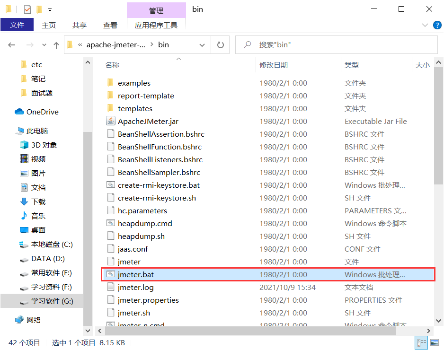
Task: Open 文档 in the navigation pane
Action: pyautogui.click(x=33, y=187)
